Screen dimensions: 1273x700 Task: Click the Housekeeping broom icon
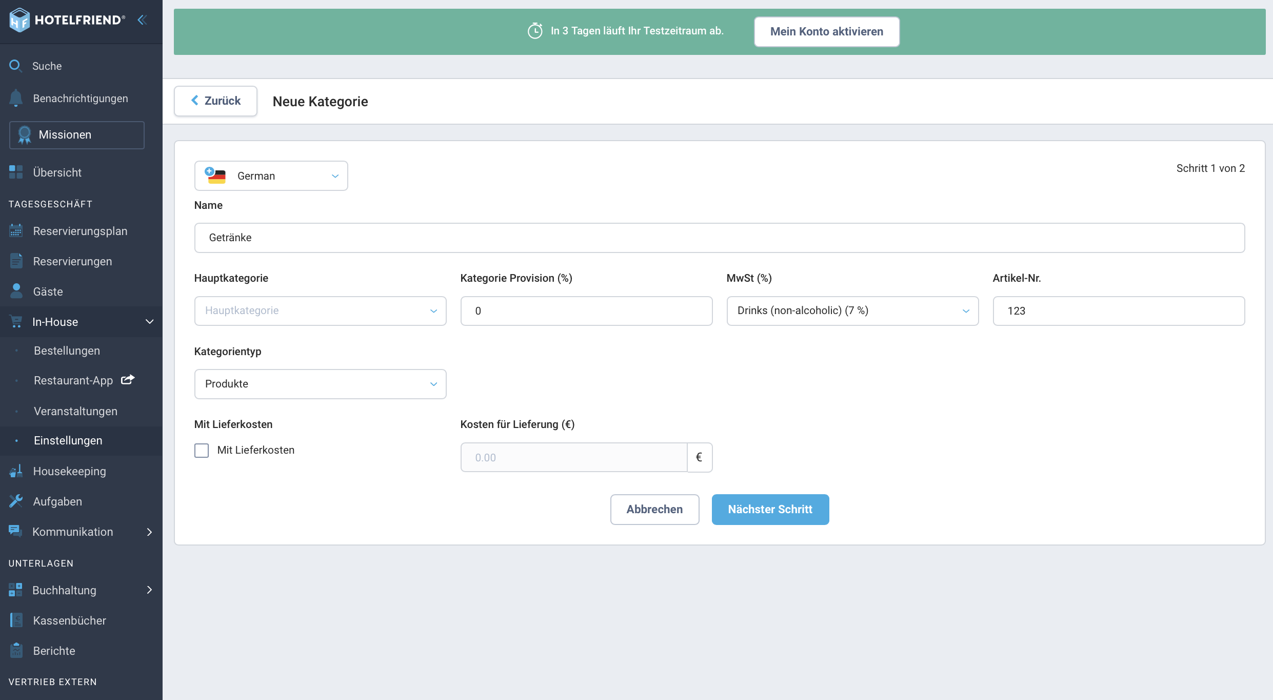click(x=16, y=471)
